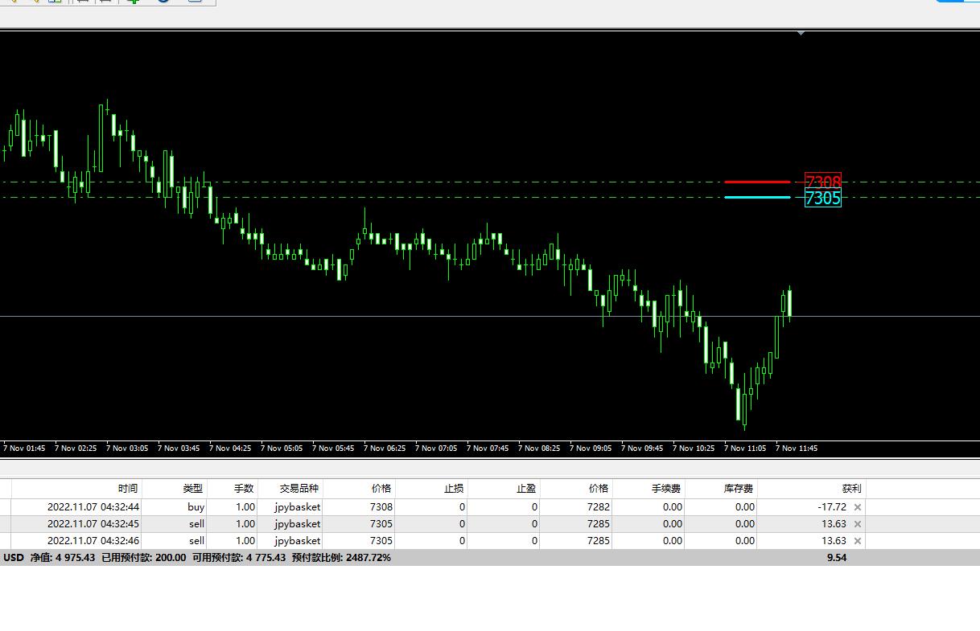Screen dimensions: 980x631
Task: Click the red horizontal order line
Action: pos(757,182)
